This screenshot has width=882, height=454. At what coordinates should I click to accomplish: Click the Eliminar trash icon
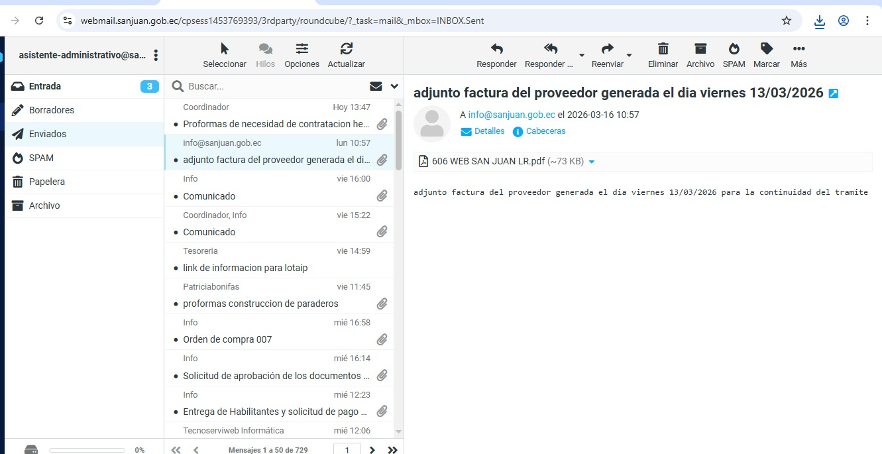coord(663,49)
